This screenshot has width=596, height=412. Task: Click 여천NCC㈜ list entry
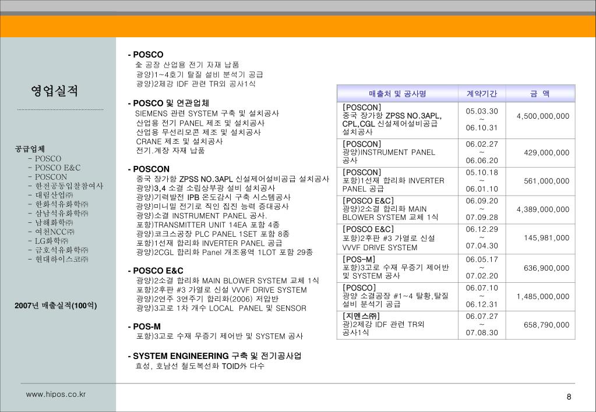point(55,232)
